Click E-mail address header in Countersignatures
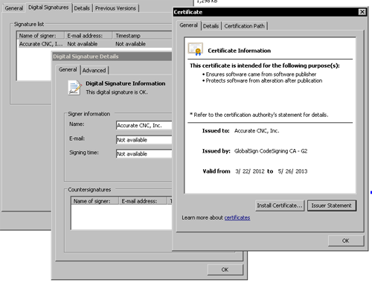 (x=143, y=201)
